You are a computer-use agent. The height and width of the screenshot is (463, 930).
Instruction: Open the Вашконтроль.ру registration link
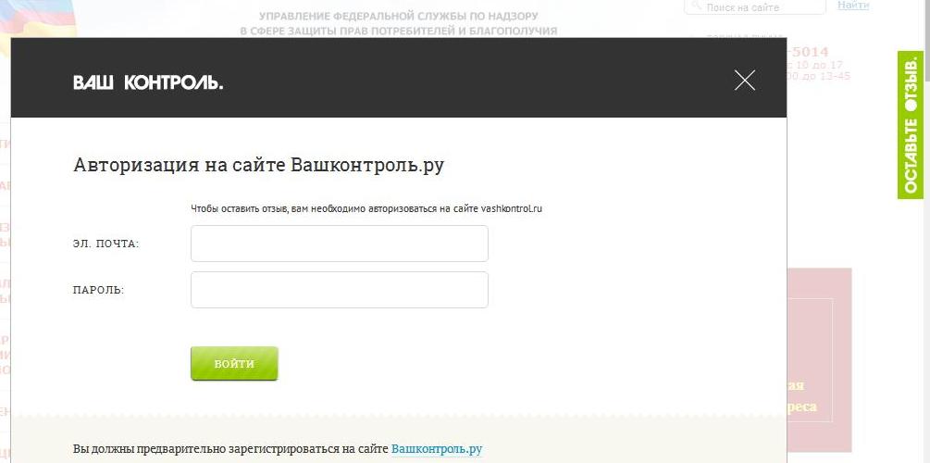[x=437, y=449]
